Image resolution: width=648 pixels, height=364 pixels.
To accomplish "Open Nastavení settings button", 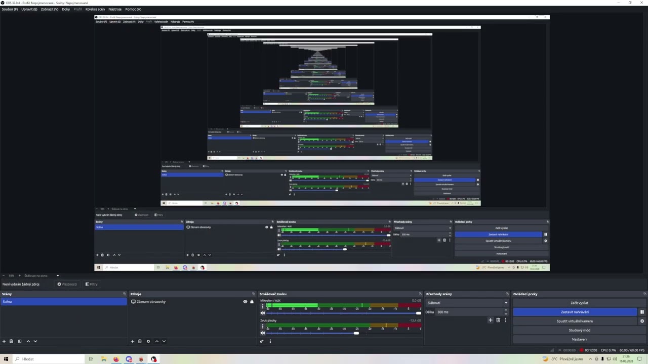I will (x=579, y=339).
